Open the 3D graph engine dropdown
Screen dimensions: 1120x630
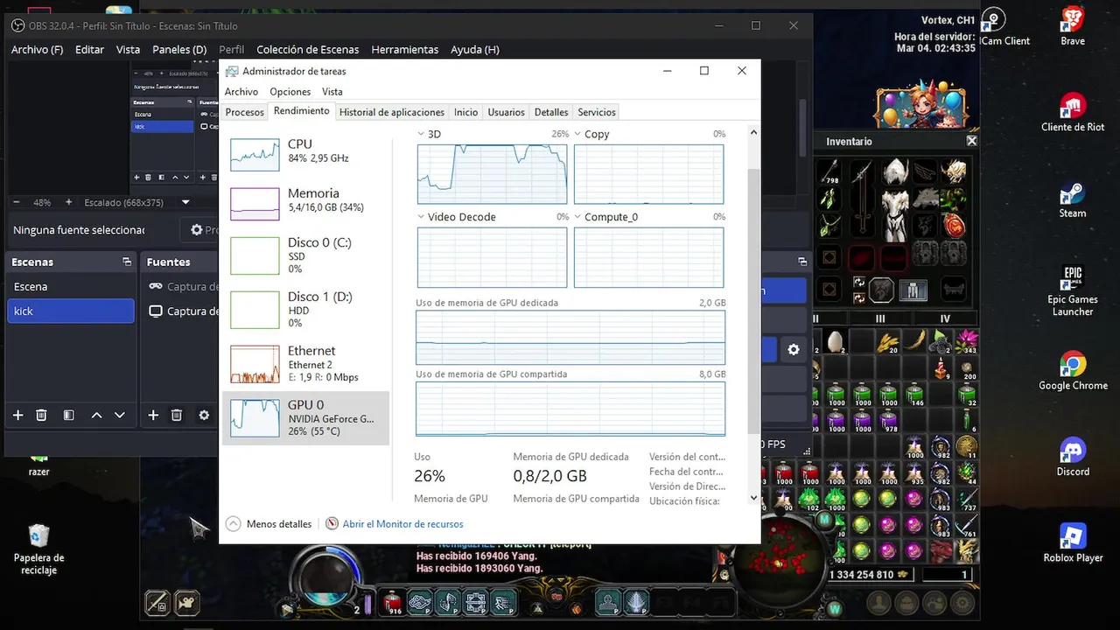click(x=421, y=134)
